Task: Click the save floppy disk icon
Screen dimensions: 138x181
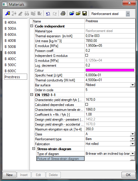Action: click(x=84, y=14)
